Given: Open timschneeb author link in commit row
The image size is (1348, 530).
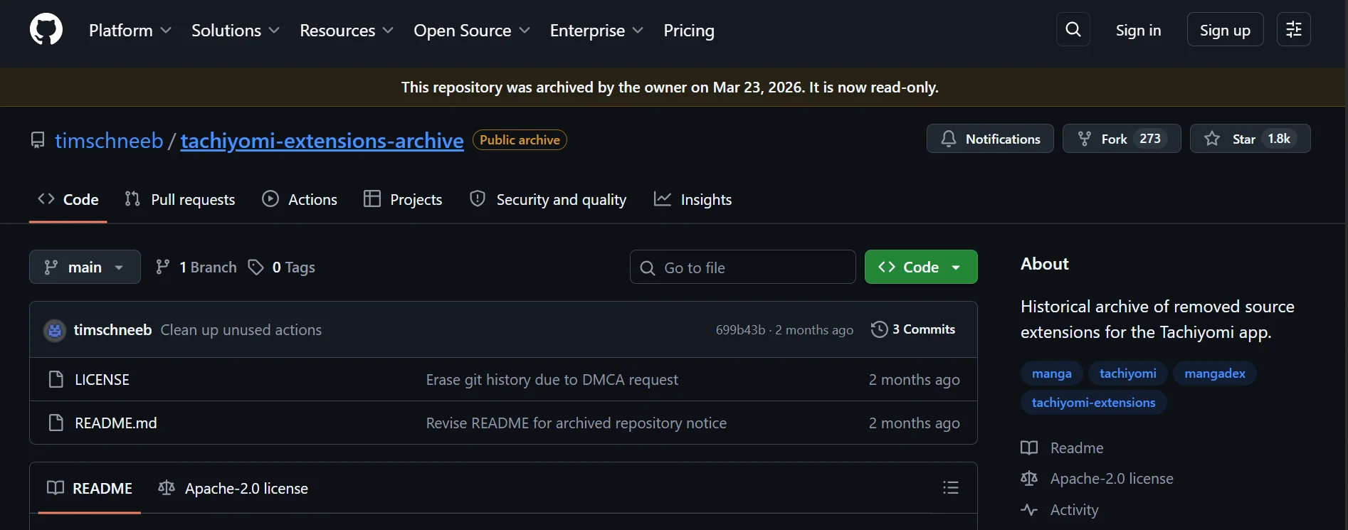Looking at the screenshot, I should (x=112, y=329).
